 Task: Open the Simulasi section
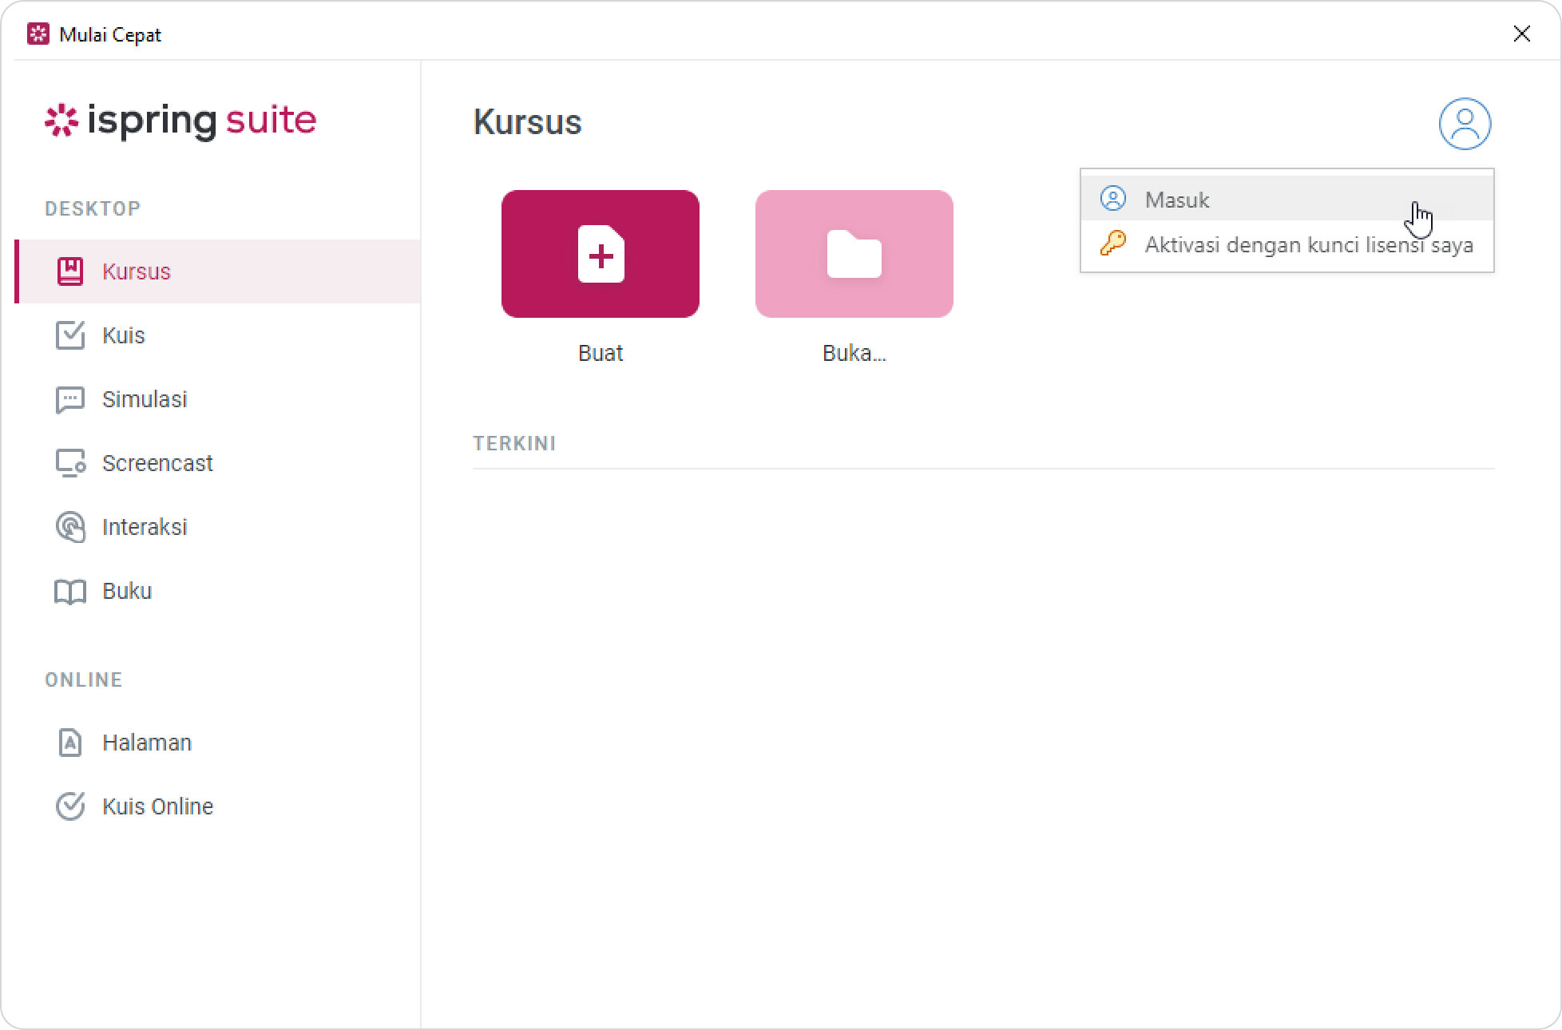(218, 399)
